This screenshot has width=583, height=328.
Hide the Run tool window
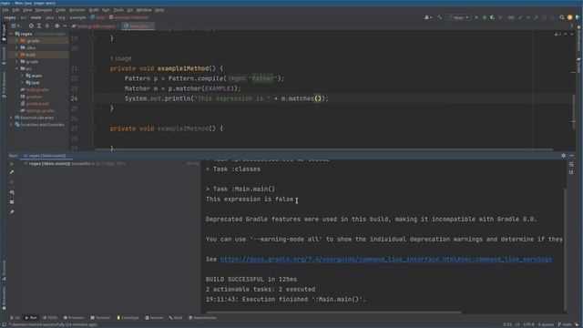coord(571,156)
